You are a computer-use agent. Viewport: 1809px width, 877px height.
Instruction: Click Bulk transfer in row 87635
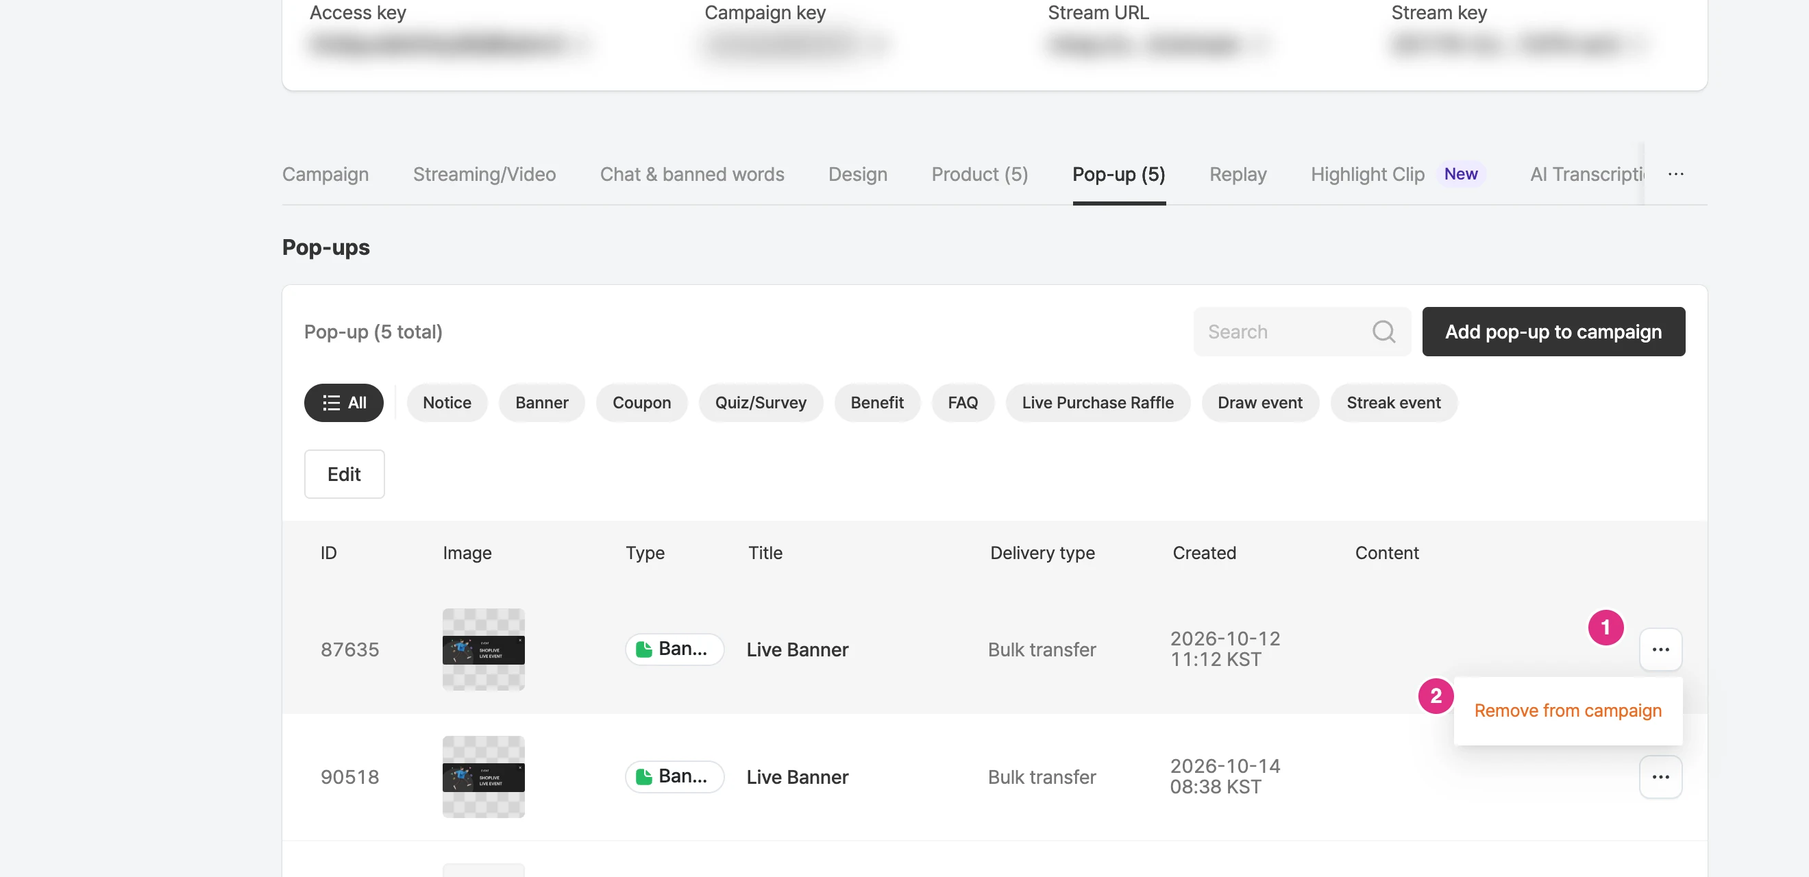pyautogui.click(x=1042, y=650)
